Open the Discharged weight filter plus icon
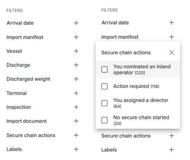The width and height of the screenshot is (190, 160). [76, 79]
